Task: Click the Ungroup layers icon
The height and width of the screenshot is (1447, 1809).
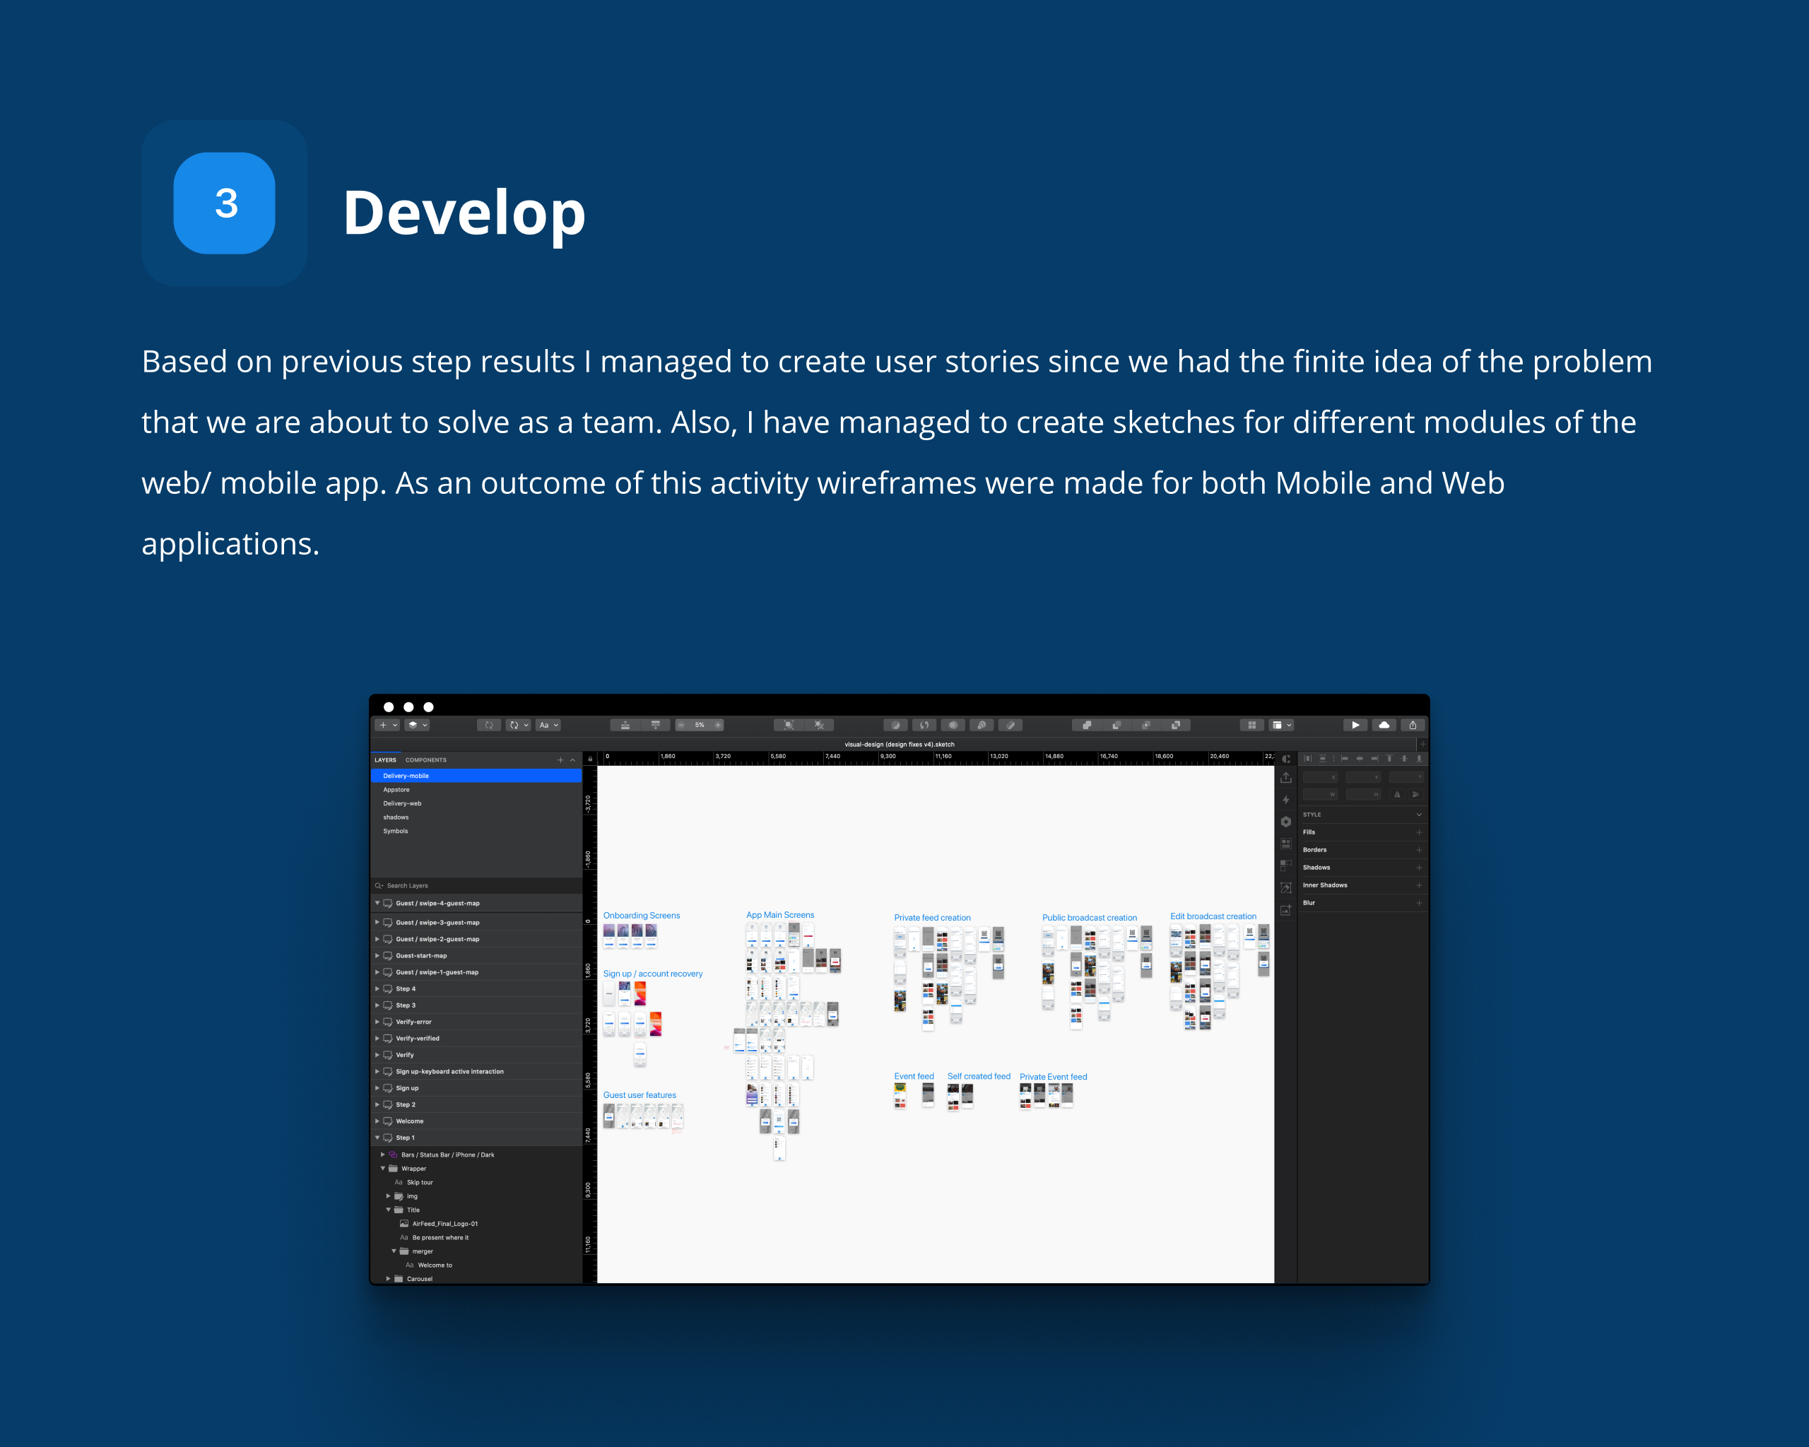Action: click(x=819, y=725)
